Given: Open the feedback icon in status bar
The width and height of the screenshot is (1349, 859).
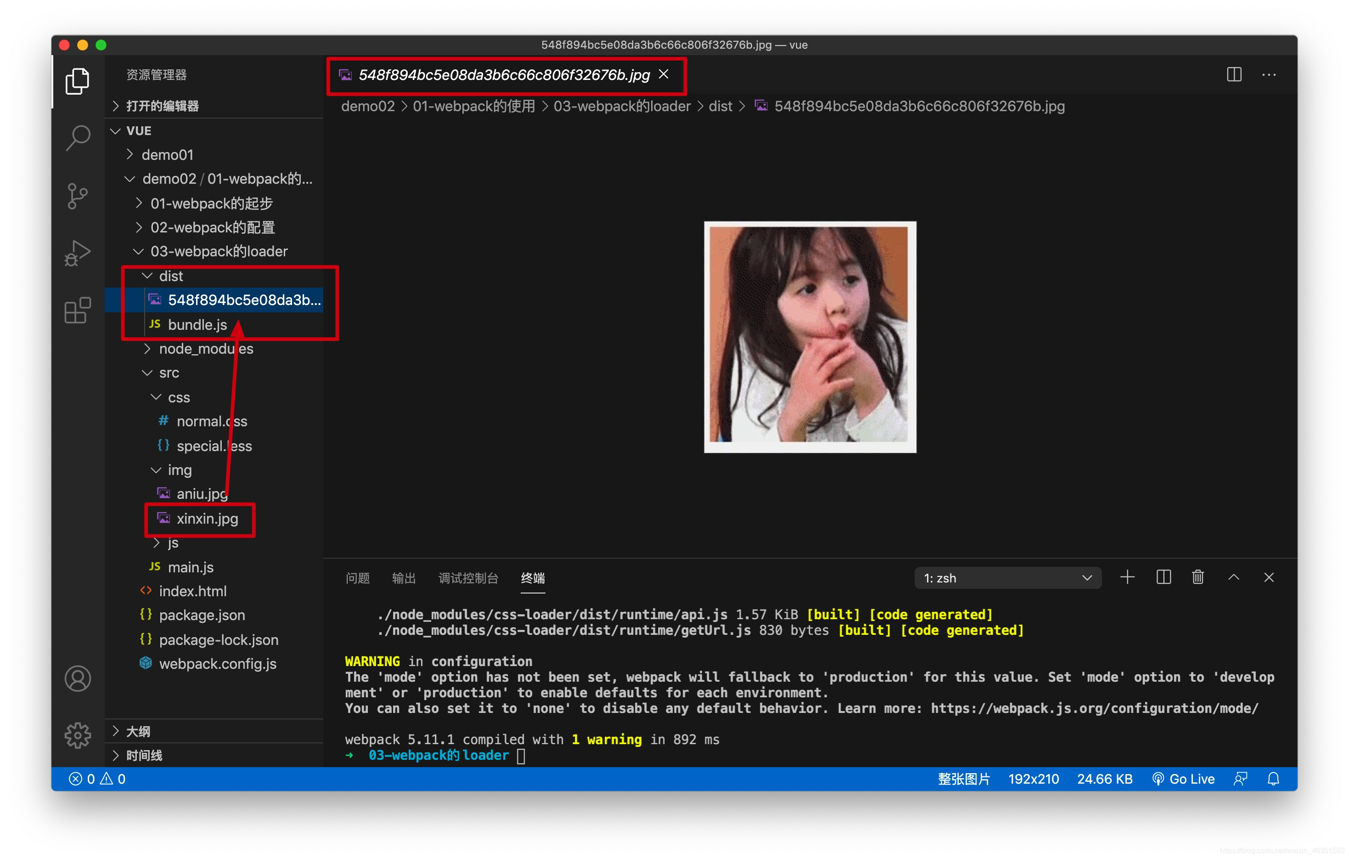Looking at the screenshot, I should pos(1240,779).
